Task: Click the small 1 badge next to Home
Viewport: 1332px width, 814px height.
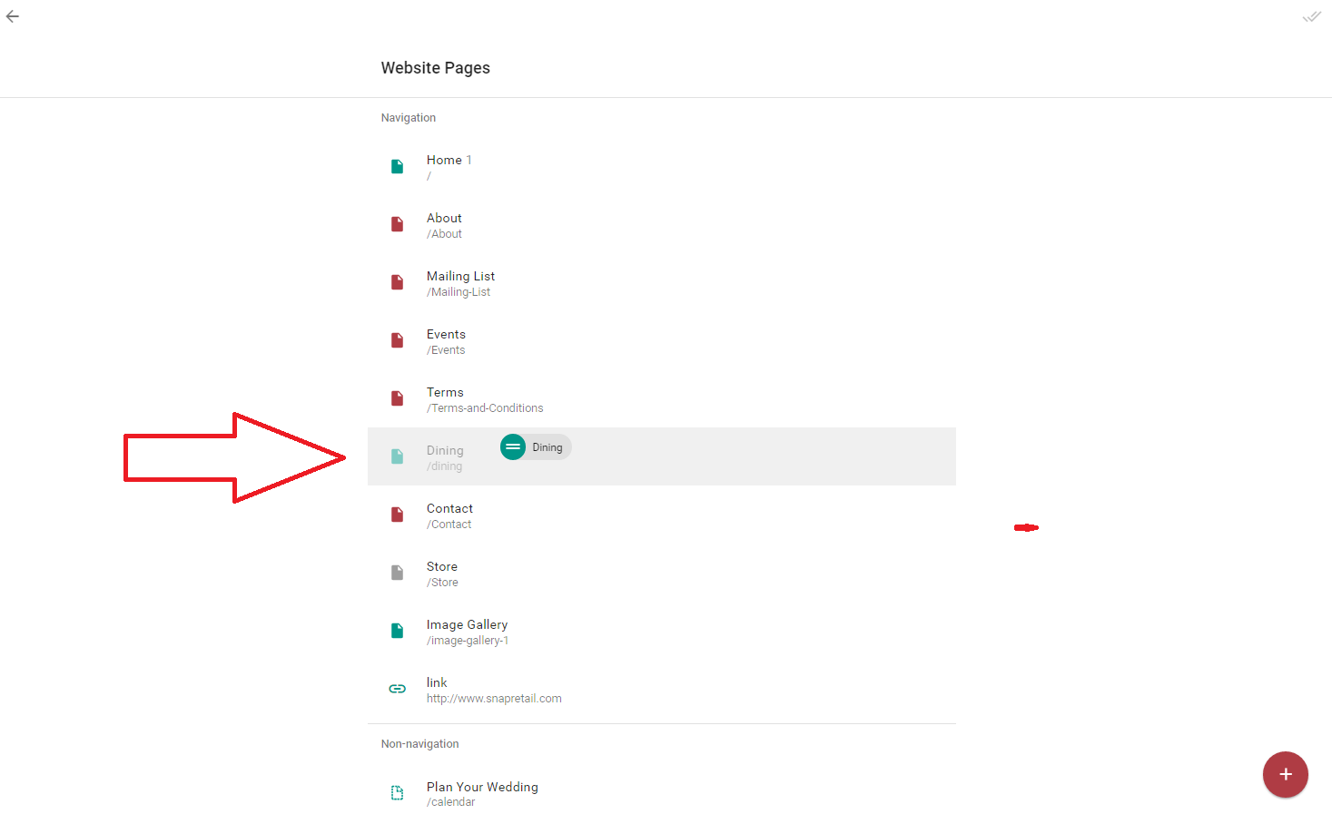Action: pos(469,159)
